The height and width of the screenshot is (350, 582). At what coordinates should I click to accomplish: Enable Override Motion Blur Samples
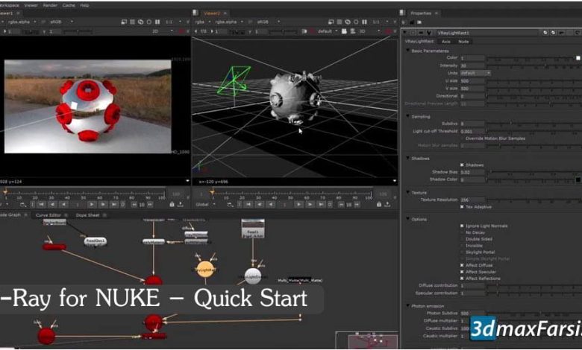(462, 139)
